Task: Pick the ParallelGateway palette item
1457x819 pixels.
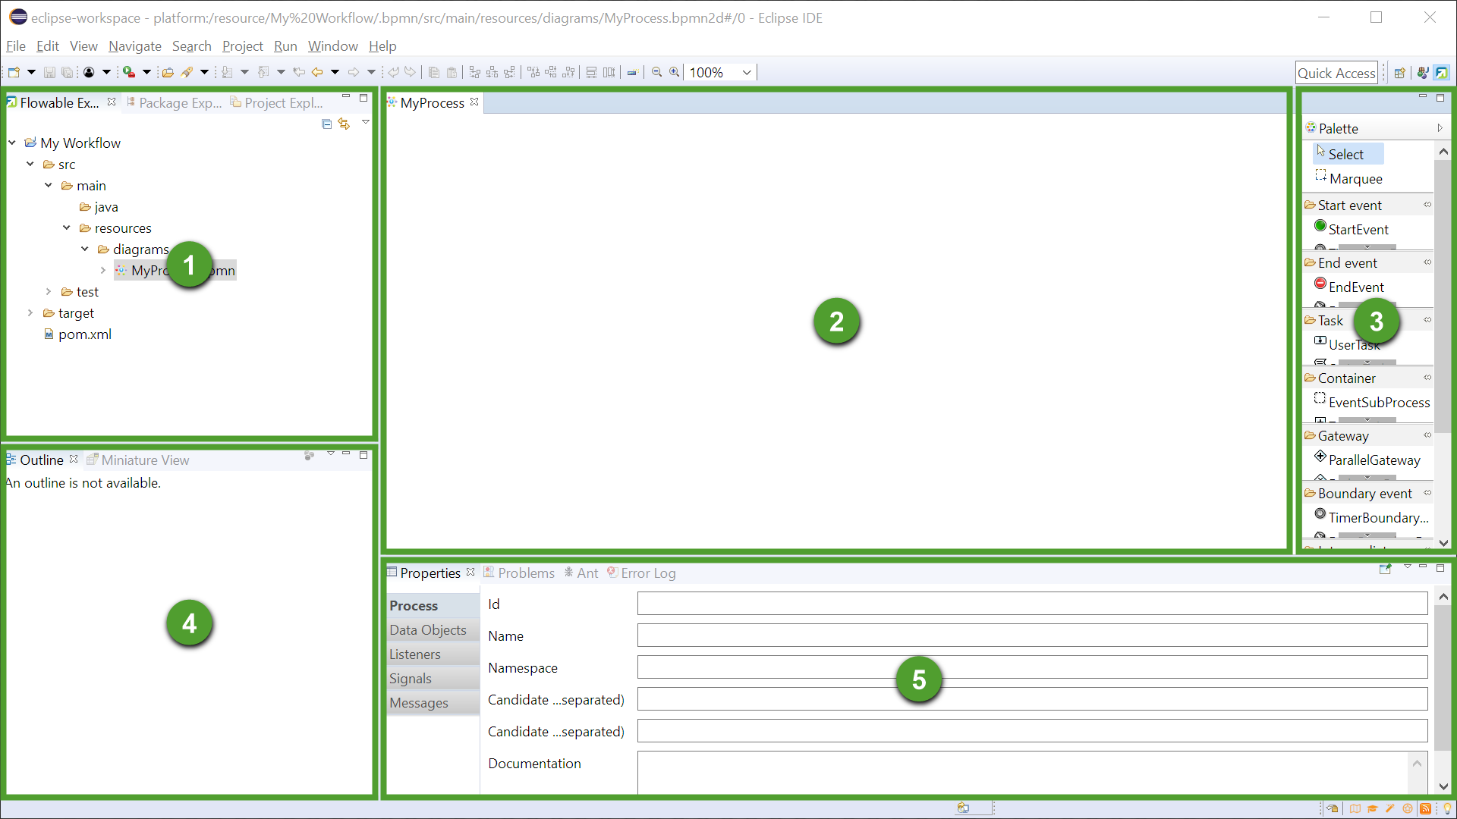Action: (x=1374, y=460)
